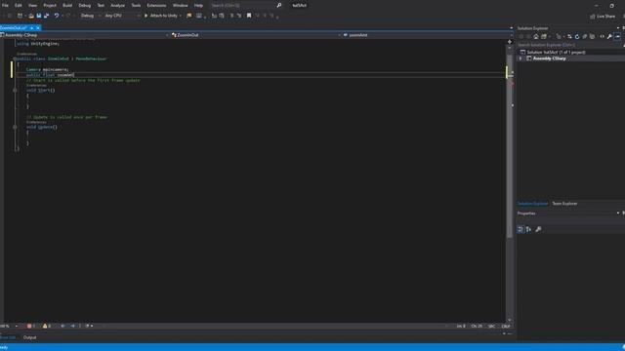Open the Window menu
The image size is (625, 351).
pos(180,6)
